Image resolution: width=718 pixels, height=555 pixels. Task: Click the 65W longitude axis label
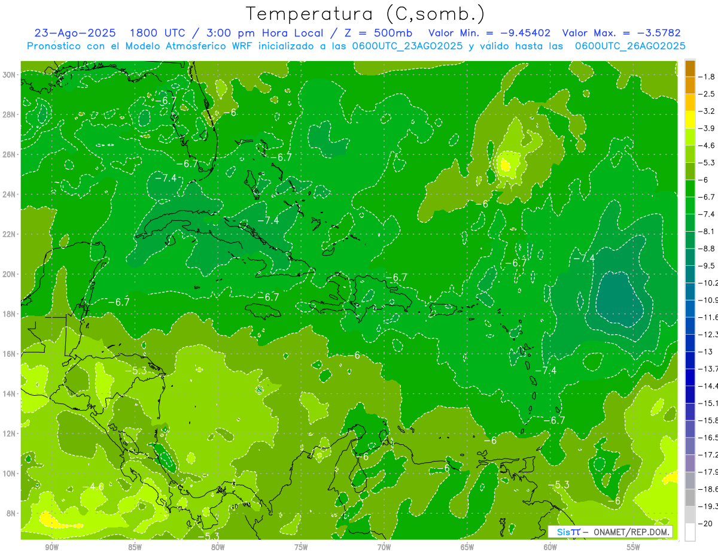(467, 547)
